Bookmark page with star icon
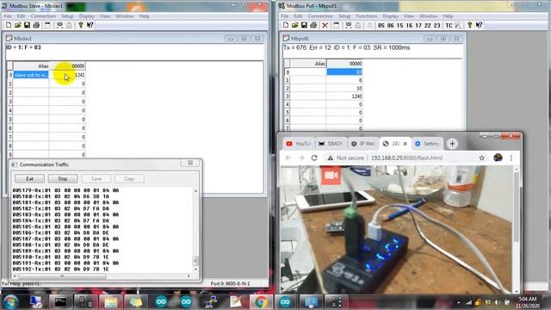 click(482, 158)
